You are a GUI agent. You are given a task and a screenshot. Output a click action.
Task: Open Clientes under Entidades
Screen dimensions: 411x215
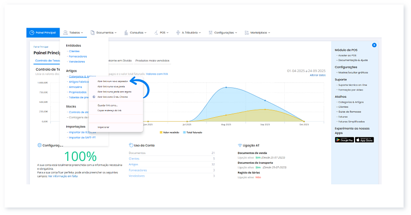tap(73, 51)
